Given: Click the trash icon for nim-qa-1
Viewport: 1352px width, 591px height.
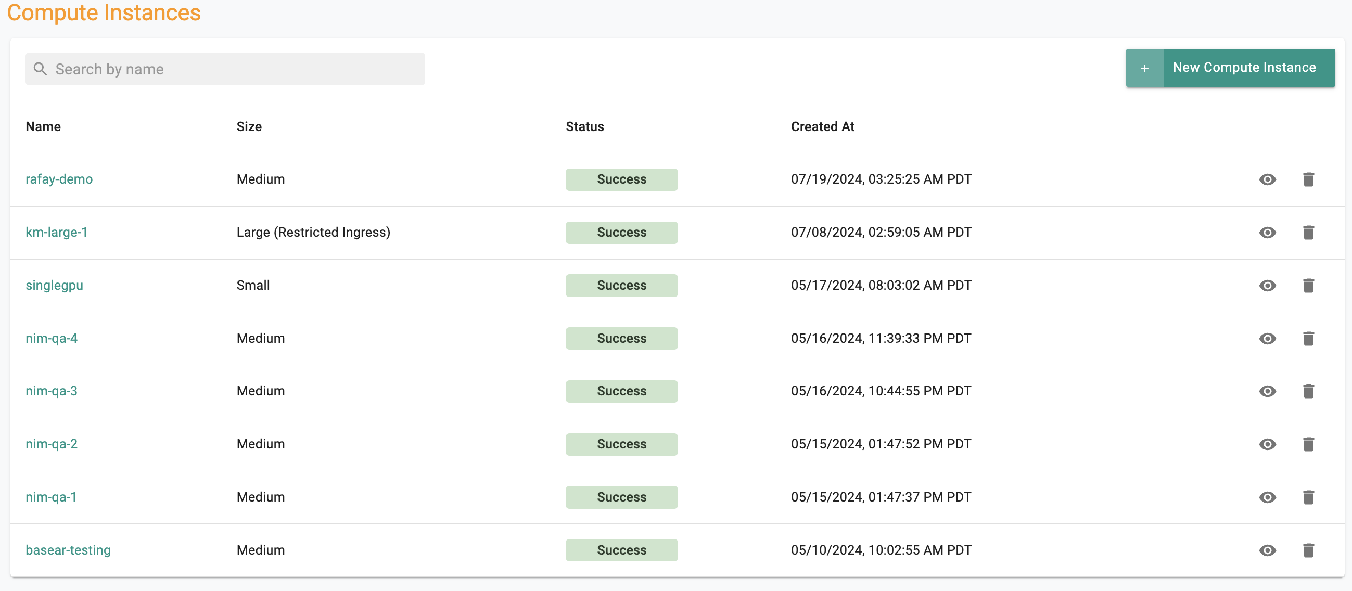Looking at the screenshot, I should 1308,497.
